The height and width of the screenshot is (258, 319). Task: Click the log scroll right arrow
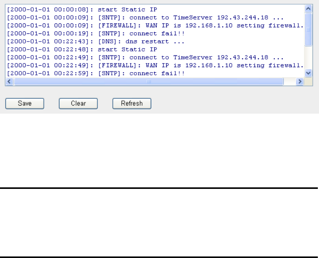tap(300, 82)
